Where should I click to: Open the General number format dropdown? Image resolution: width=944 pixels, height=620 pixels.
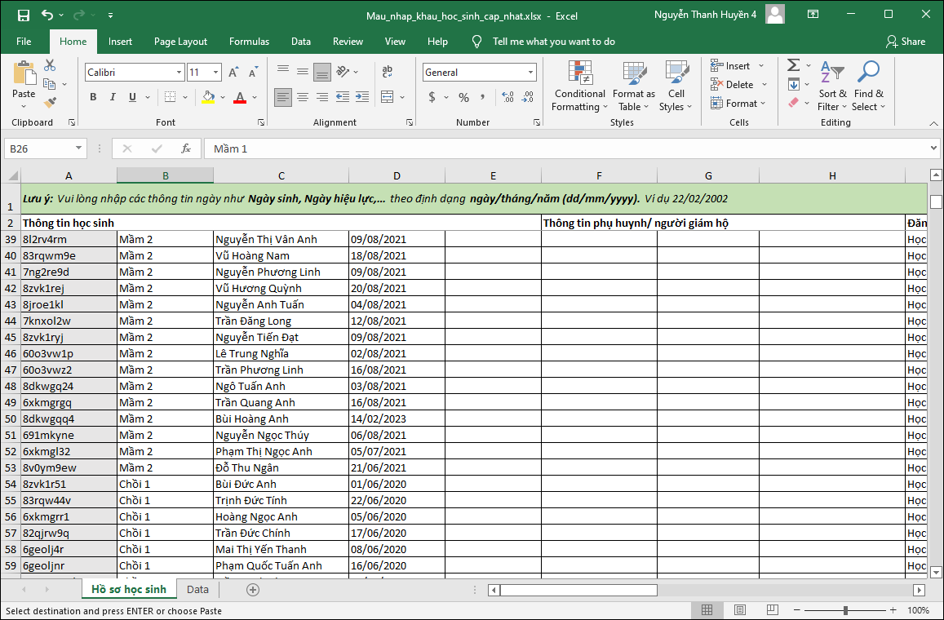[530, 73]
